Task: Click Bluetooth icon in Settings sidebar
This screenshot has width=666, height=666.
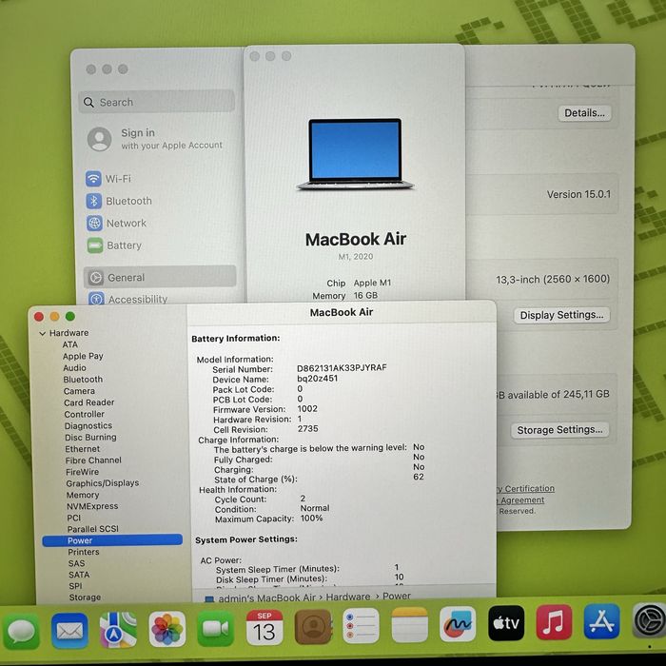Action: [x=94, y=201]
